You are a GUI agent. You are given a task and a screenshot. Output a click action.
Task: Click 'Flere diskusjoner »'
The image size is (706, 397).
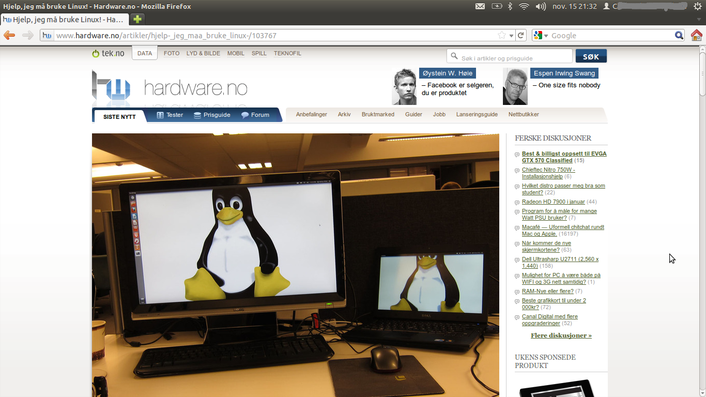561,335
